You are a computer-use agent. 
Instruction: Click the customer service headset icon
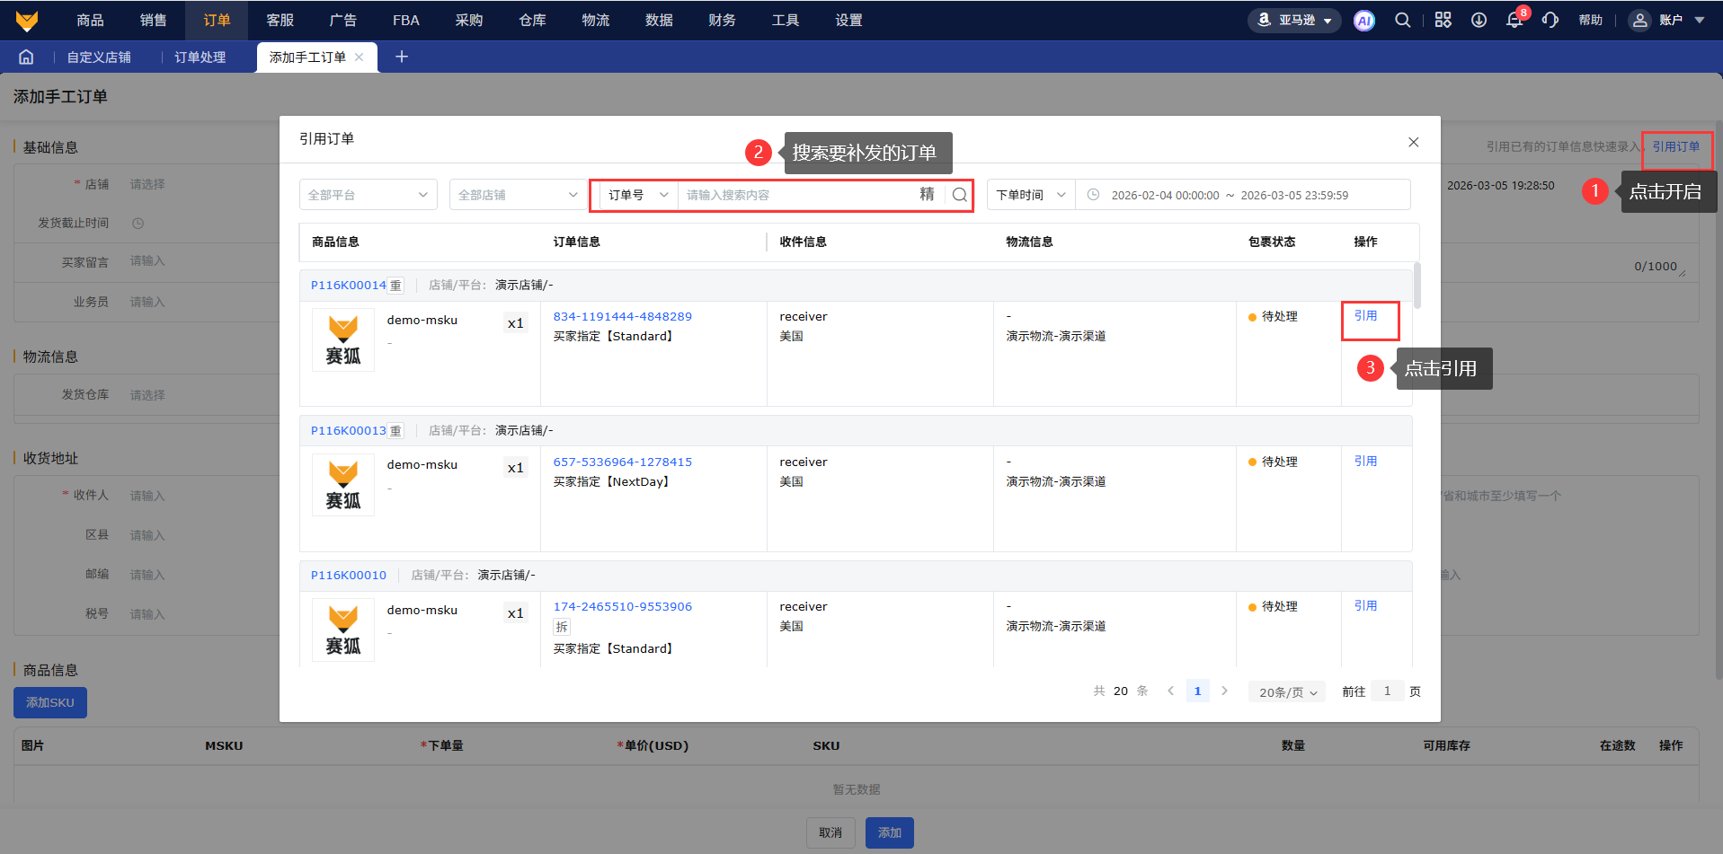point(1550,21)
